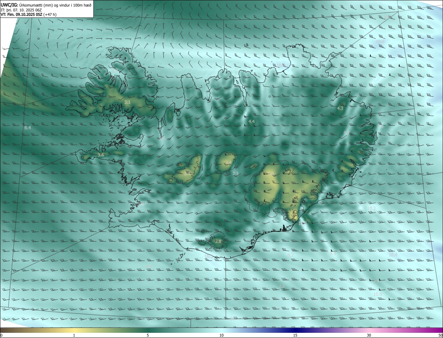Click the 7.6 value in the southern sea
The width and height of the screenshot is (443, 338).
point(282,287)
